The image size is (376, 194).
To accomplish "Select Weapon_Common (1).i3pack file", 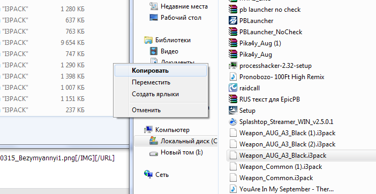I will pyautogui.click(x=281, y=167).
